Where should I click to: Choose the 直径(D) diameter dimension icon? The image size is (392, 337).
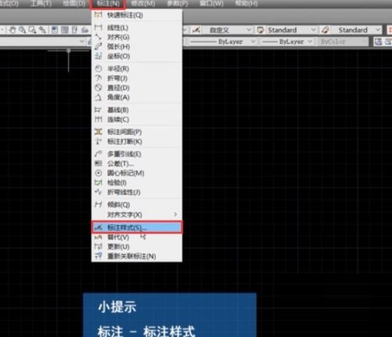[98, 88]
